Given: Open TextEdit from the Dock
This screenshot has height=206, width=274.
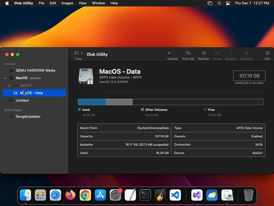Looking at the screenshot, I should coord(130,195).
